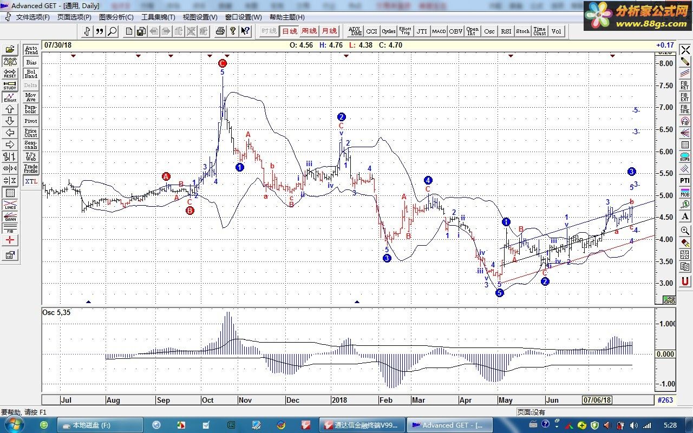The height and width of the screenshot is (433, 693).
Task: Open 工具集锦(T) menu
Action: click(158, 17)
